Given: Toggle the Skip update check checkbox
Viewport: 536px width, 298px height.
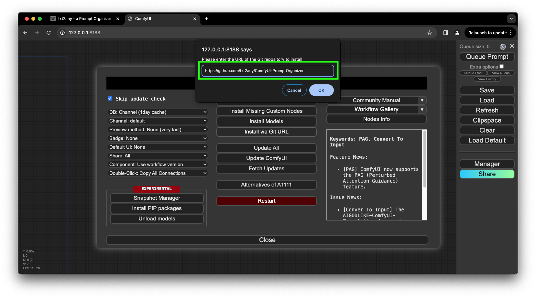Looking at the screenshot, I should click(110, 99).
